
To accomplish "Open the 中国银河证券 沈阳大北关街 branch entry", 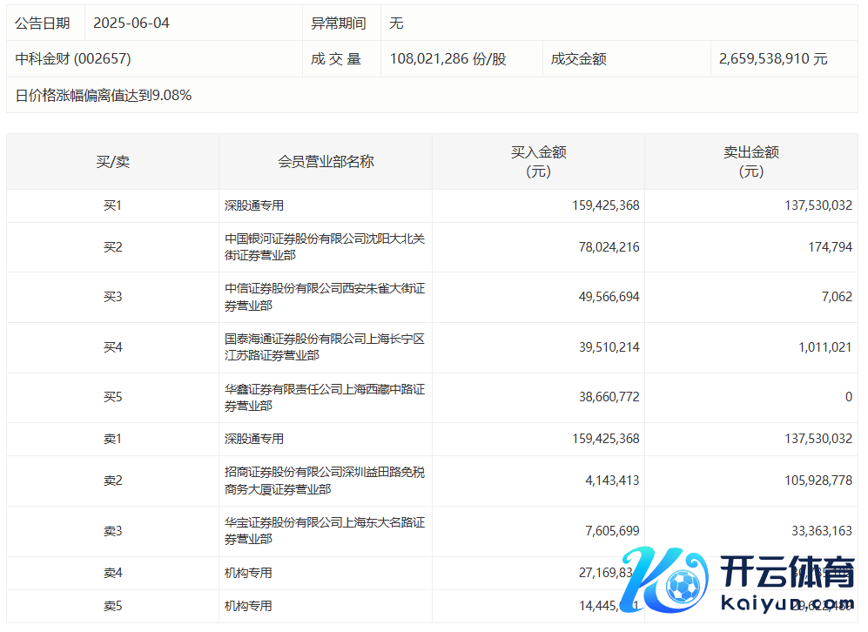I will 324,247.
